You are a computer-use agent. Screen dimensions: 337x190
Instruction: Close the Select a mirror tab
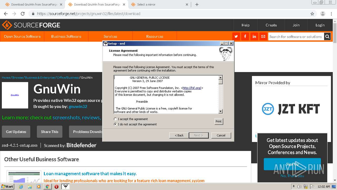click(187, 4)
